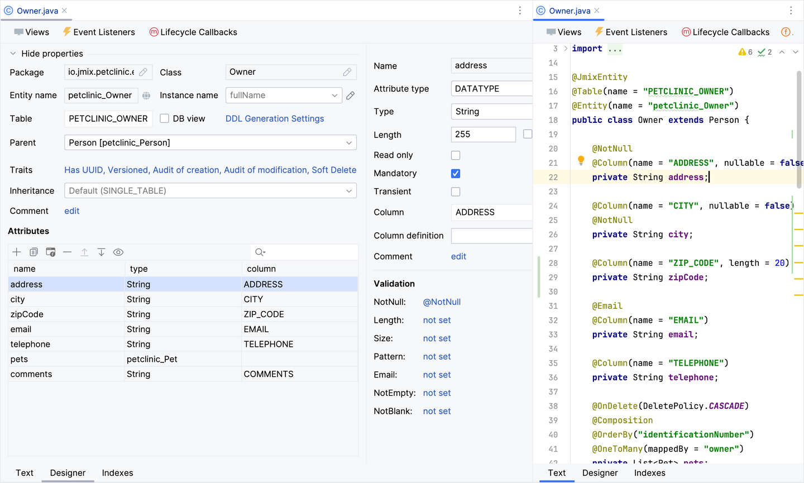Tick the Read only checkbox
804x483 pixels.
[x=456, y=155]
